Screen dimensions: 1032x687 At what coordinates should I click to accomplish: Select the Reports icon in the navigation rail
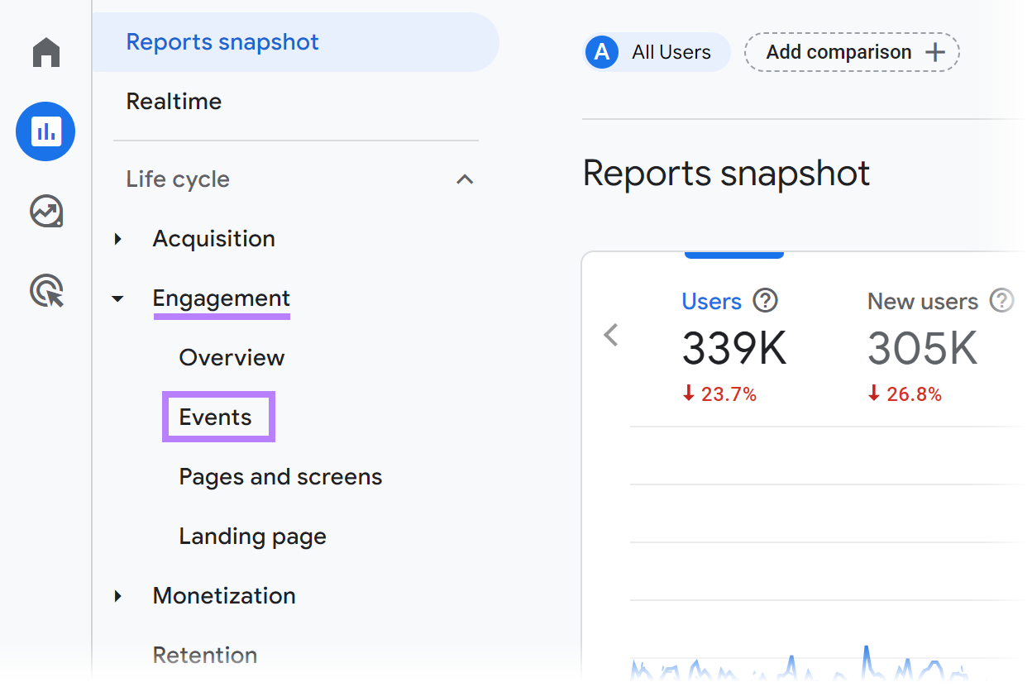click(45, 131)
